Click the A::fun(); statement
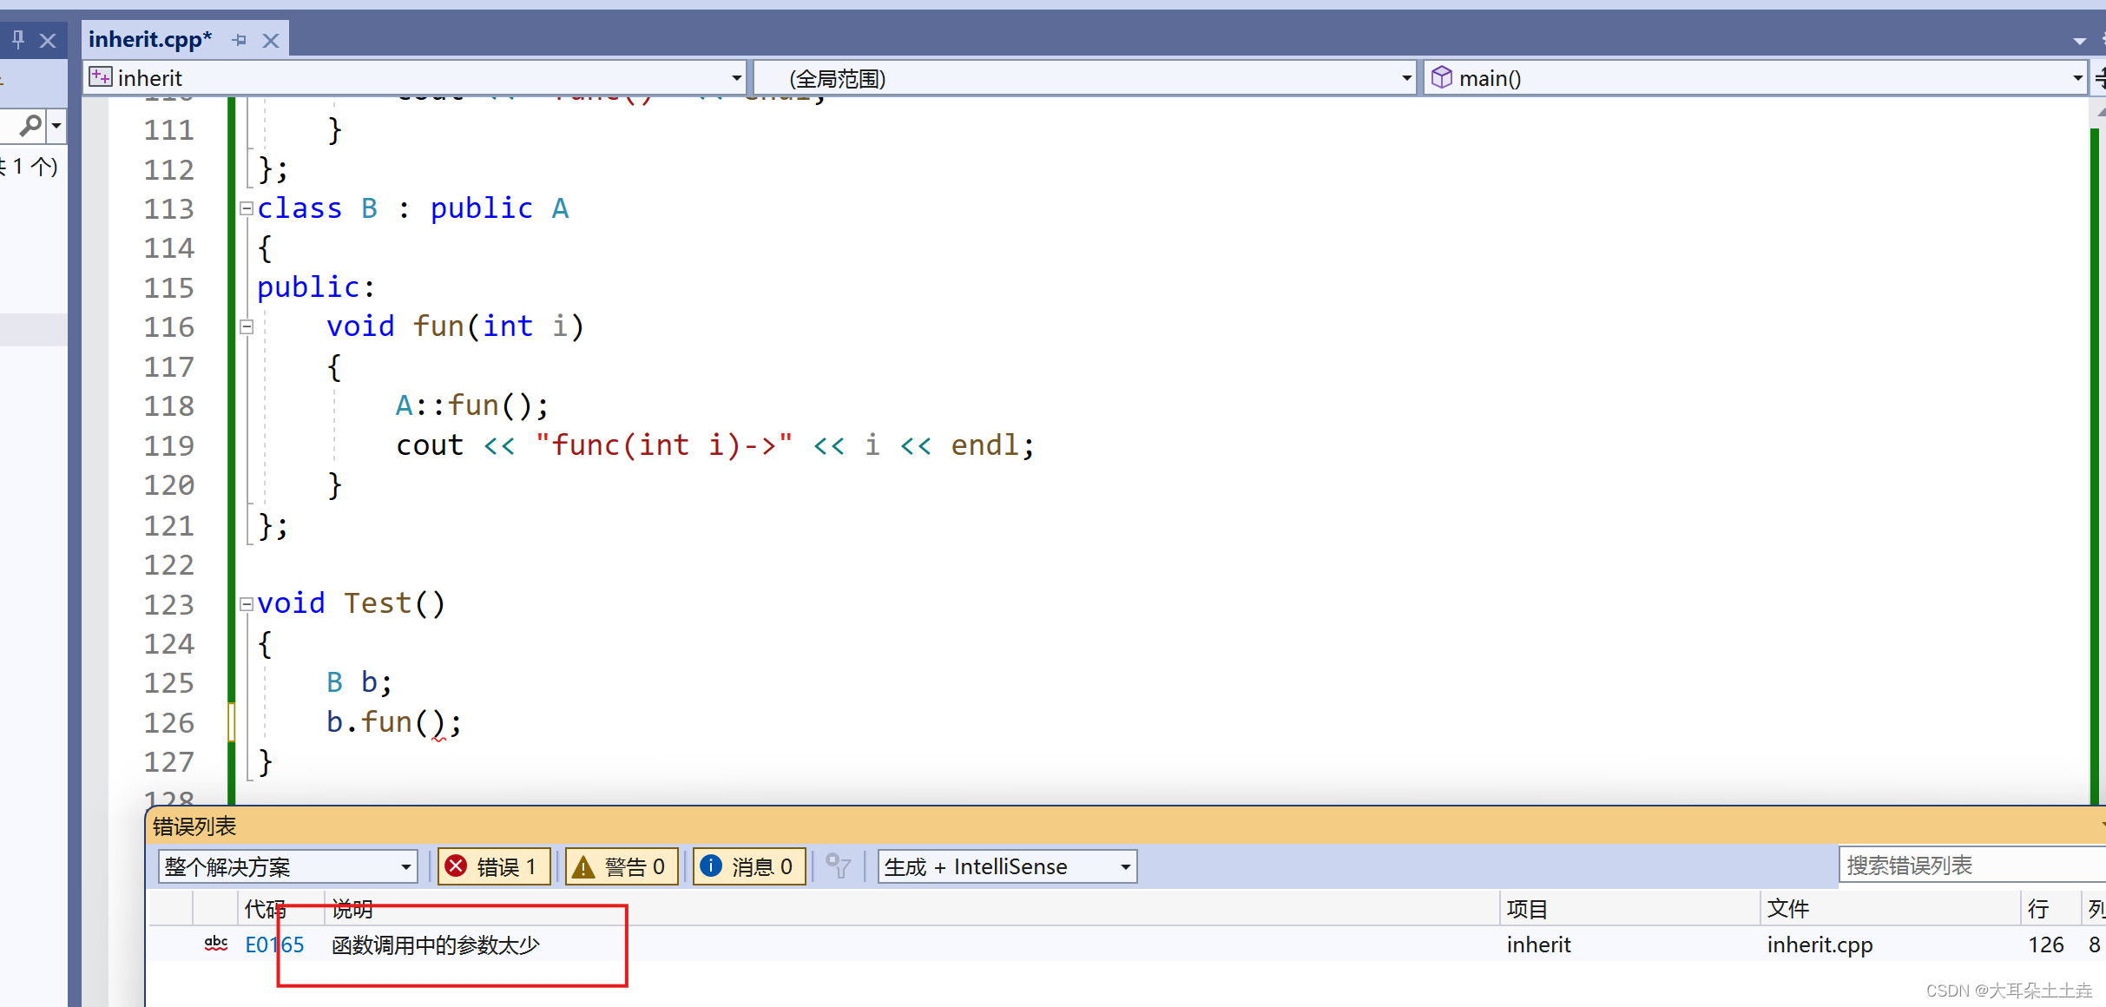This screenshot has width=2106, height=1007. 472,405
